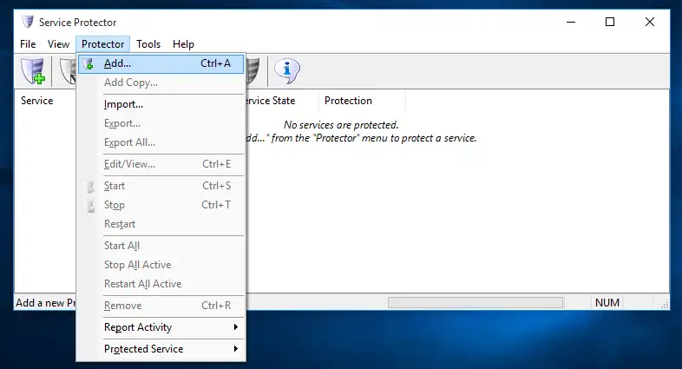Image resolution: width=682 pixels, height=369 pixels.
Task: Select the Start All menu entry
Action: pyautogui.click(x=161, y=247)
